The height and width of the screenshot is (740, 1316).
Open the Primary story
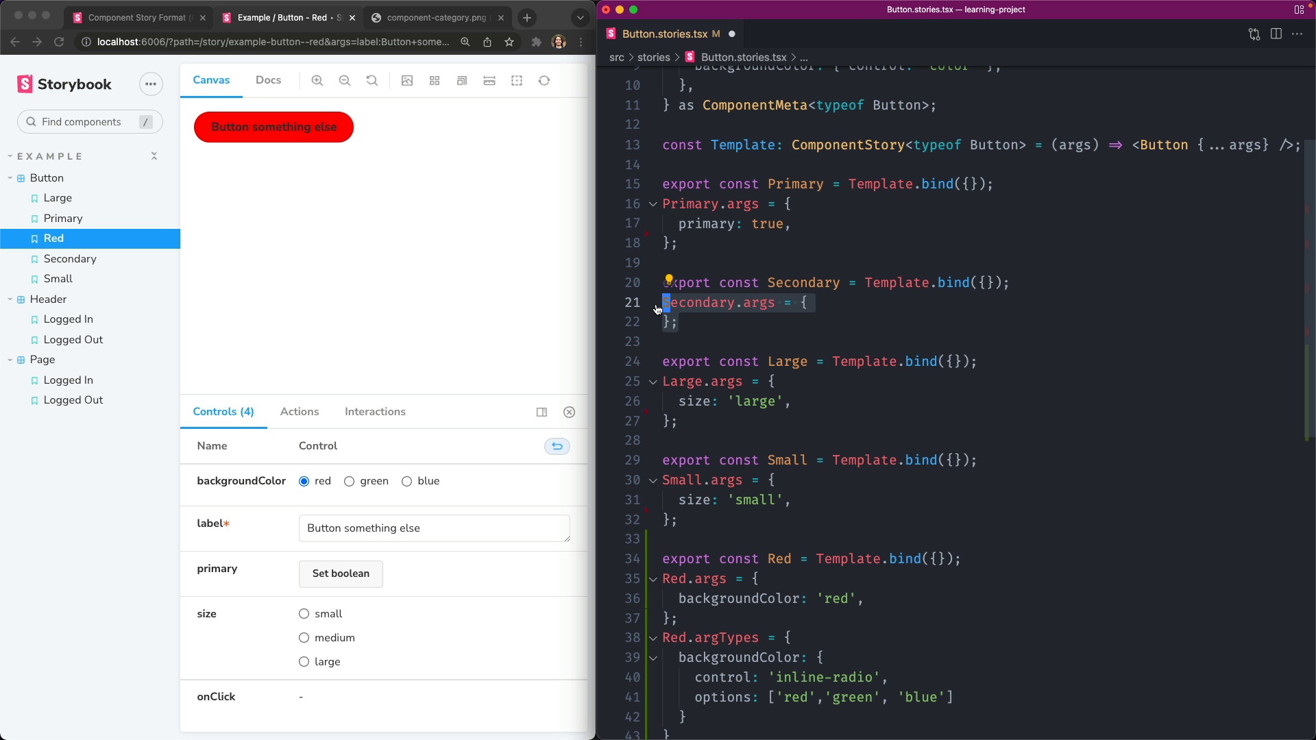(63, 219)
